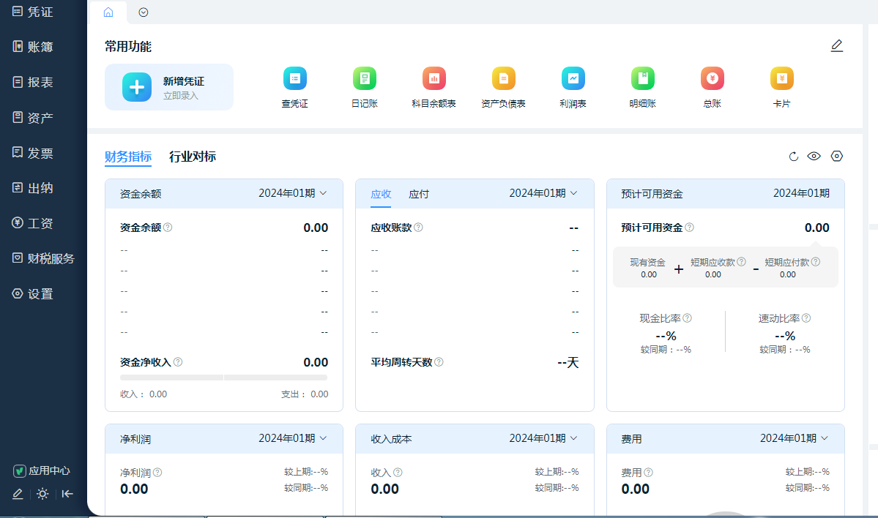Click 新增凭证 button

169,87
